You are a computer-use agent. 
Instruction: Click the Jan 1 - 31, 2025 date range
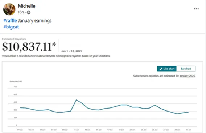pyautogui.click(x=71, y=51)
